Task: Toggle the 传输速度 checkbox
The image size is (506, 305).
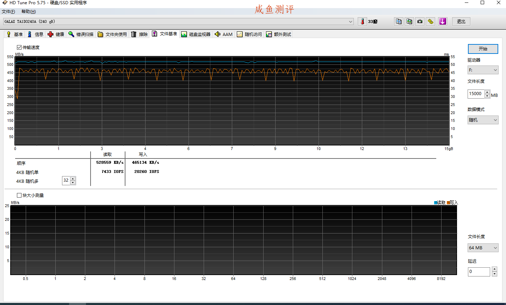Action: click(x=19, y=47)
